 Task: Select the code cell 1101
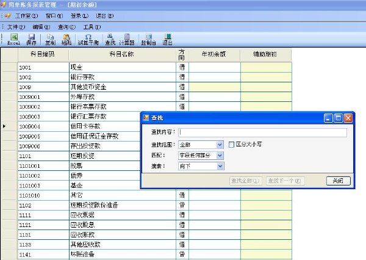(43, 156)
